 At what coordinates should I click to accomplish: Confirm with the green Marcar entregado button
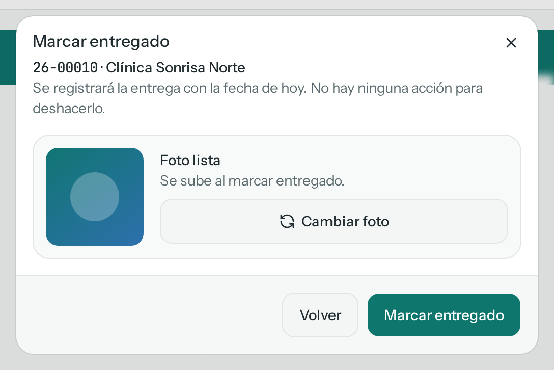444,315
